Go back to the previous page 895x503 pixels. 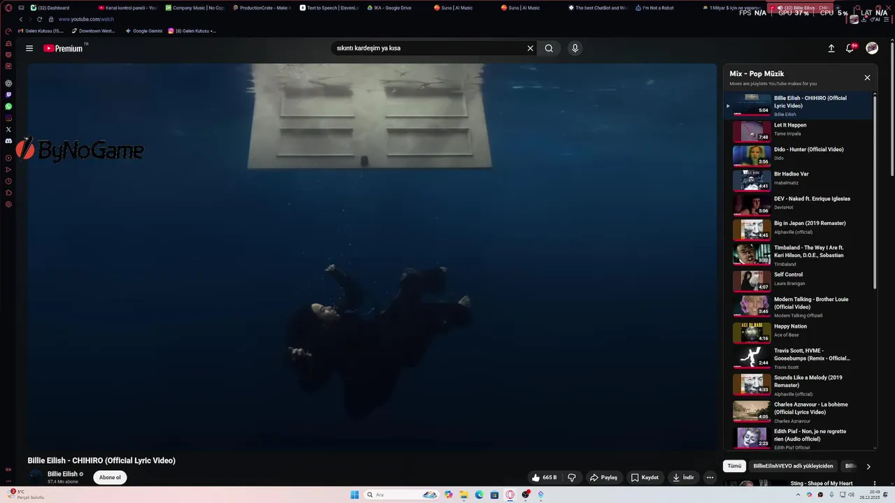tap(21, 20)
